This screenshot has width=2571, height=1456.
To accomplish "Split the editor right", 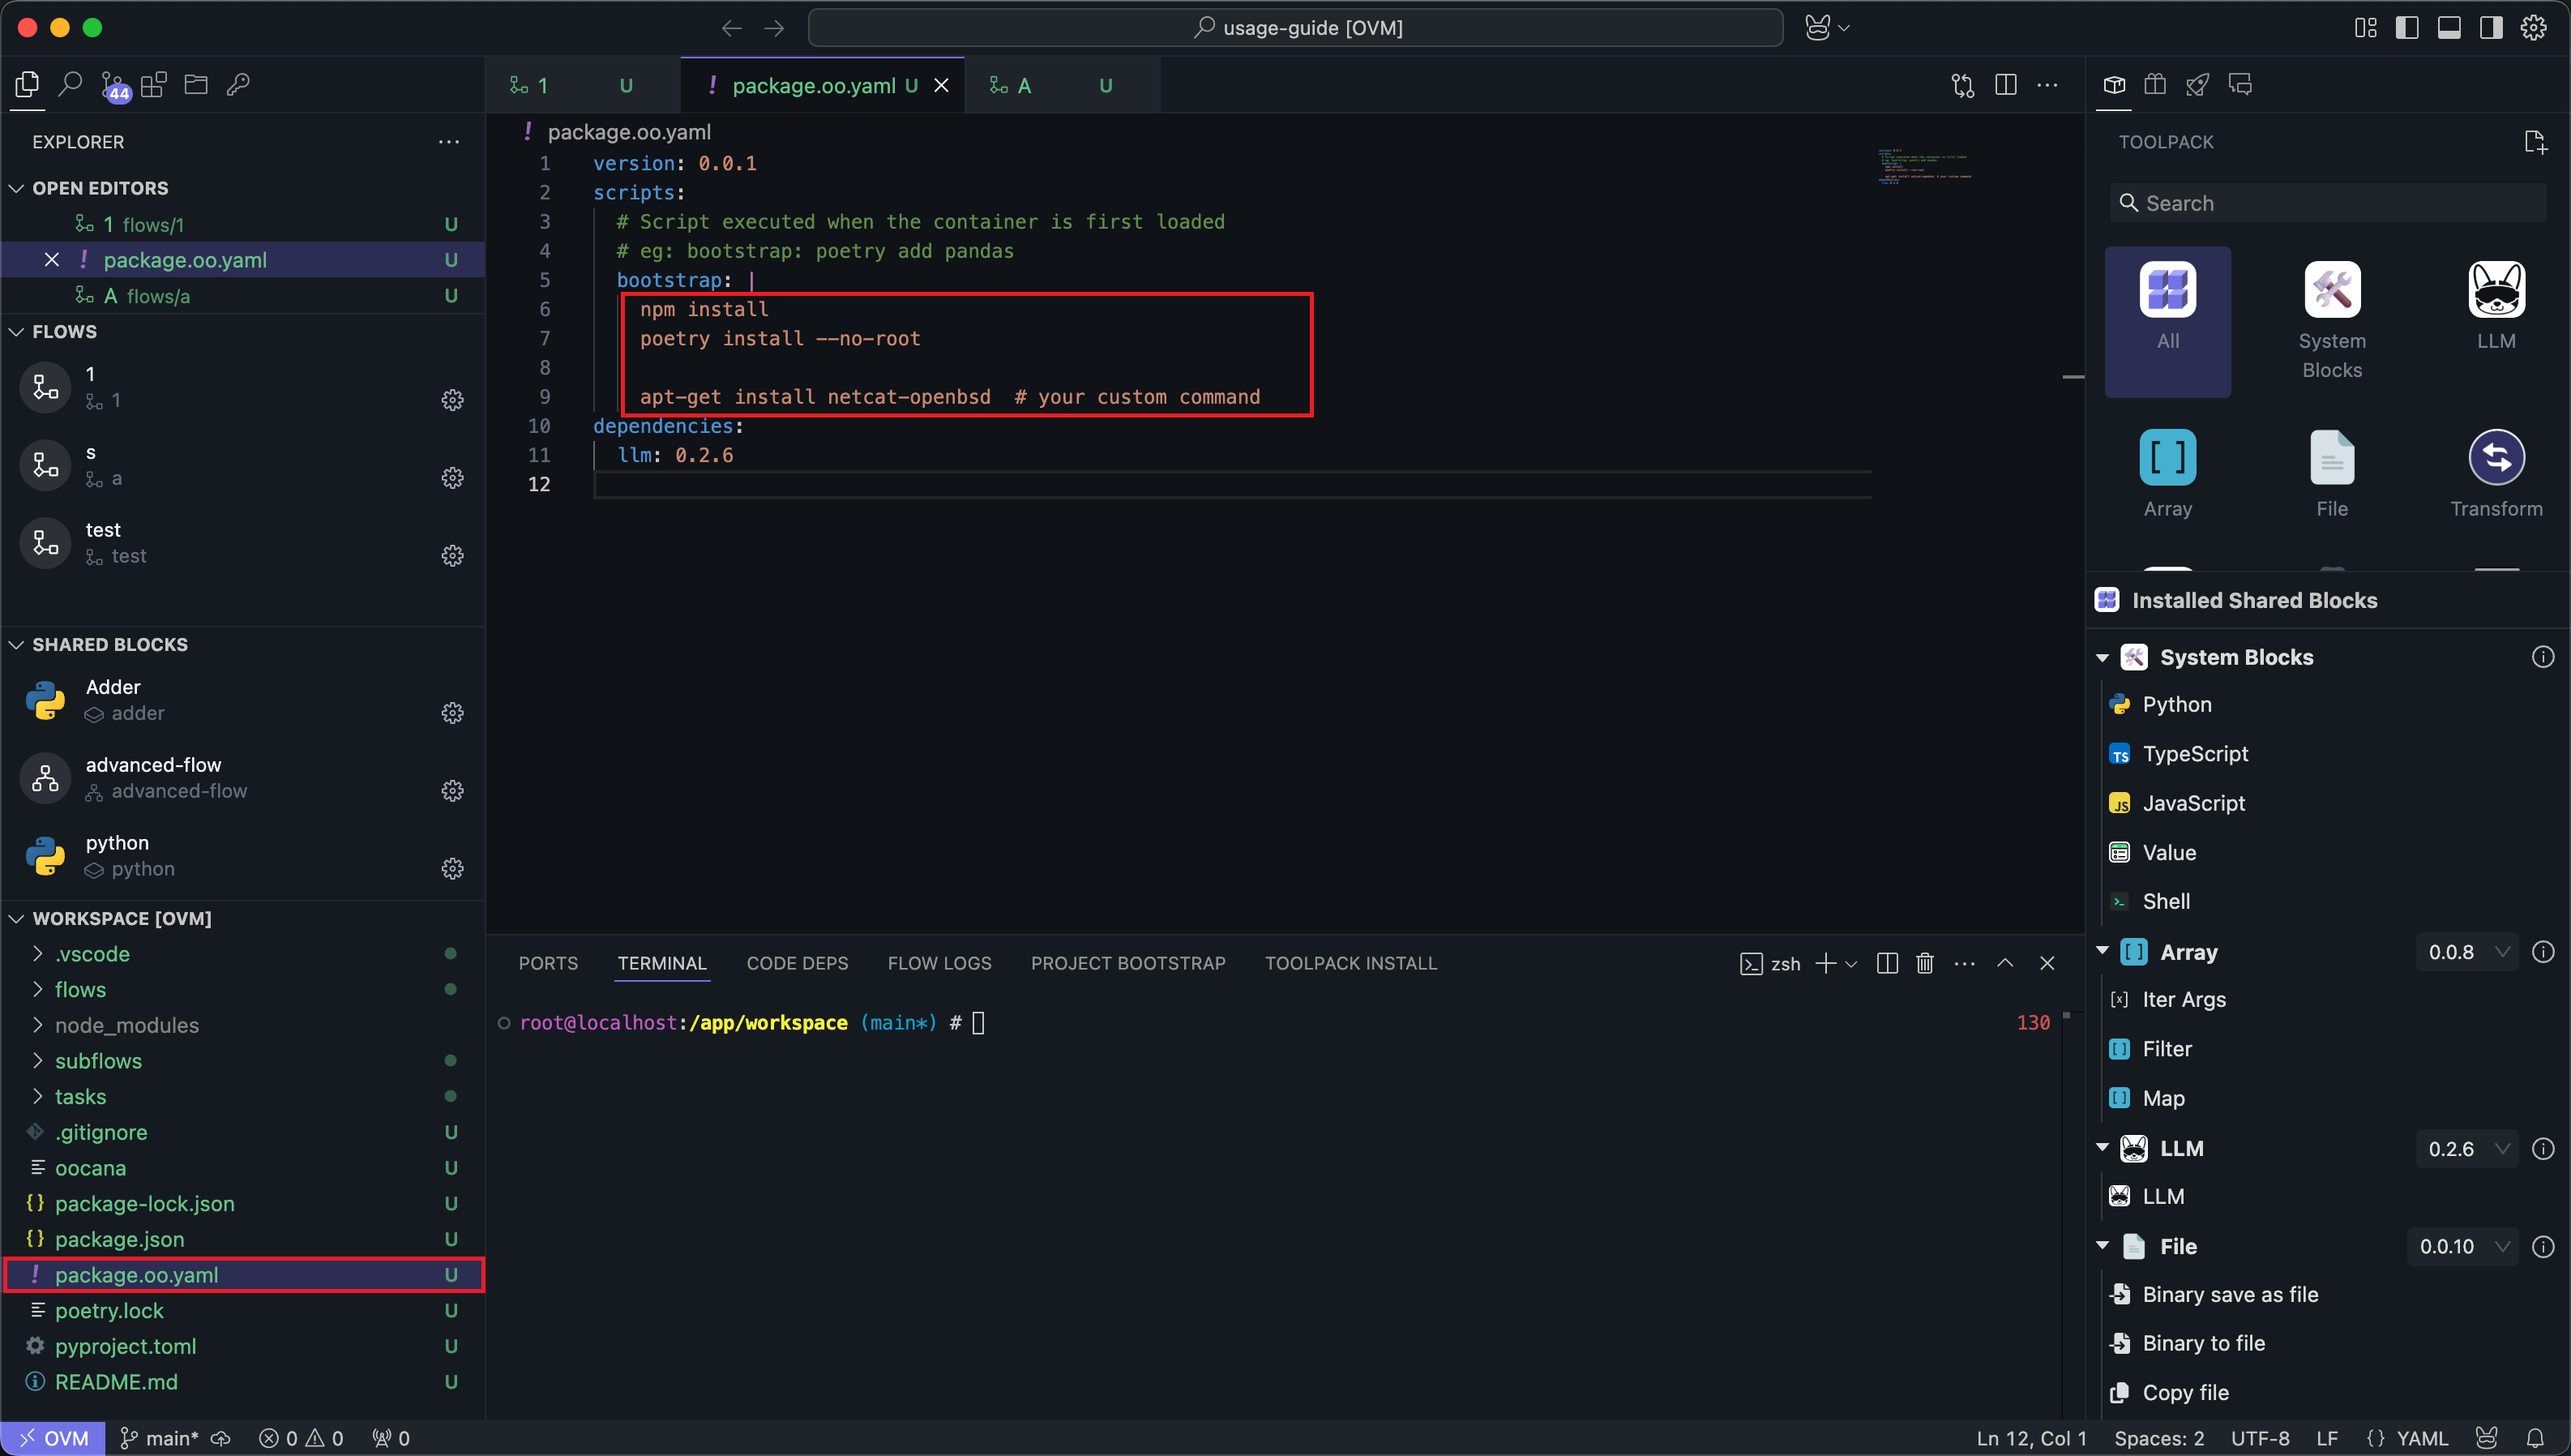I will [x=2005, y=85].
